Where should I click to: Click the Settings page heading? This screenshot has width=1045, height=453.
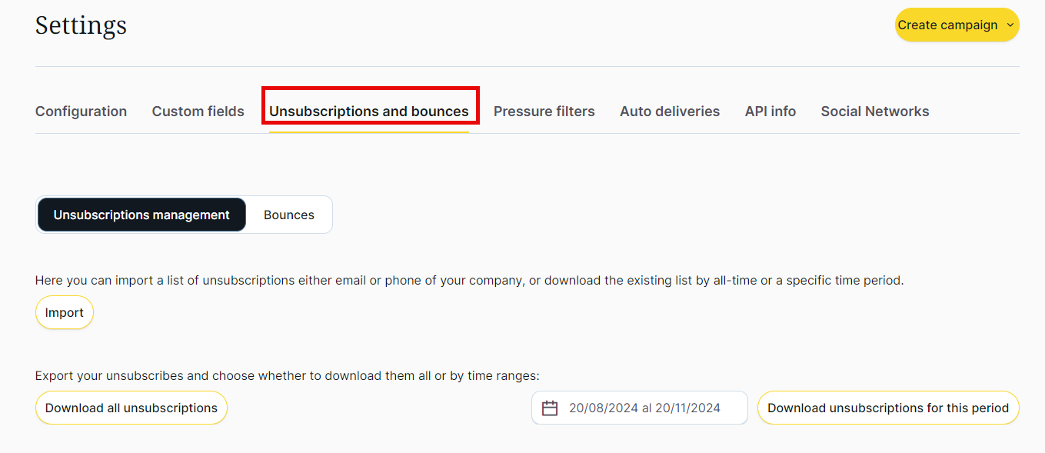81,25
